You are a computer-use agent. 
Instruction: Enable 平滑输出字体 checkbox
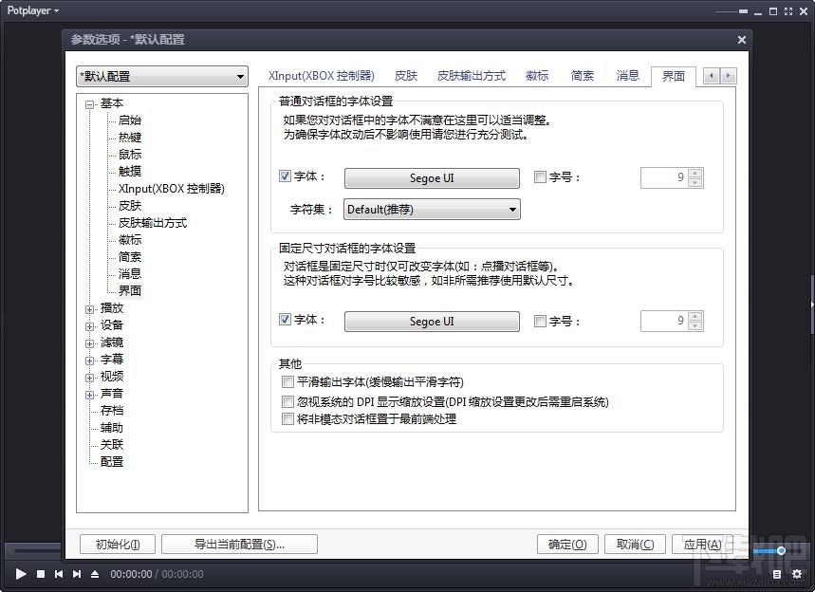pos(287,382)
